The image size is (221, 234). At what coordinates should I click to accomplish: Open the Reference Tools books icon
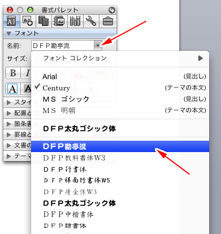[75, 21]
